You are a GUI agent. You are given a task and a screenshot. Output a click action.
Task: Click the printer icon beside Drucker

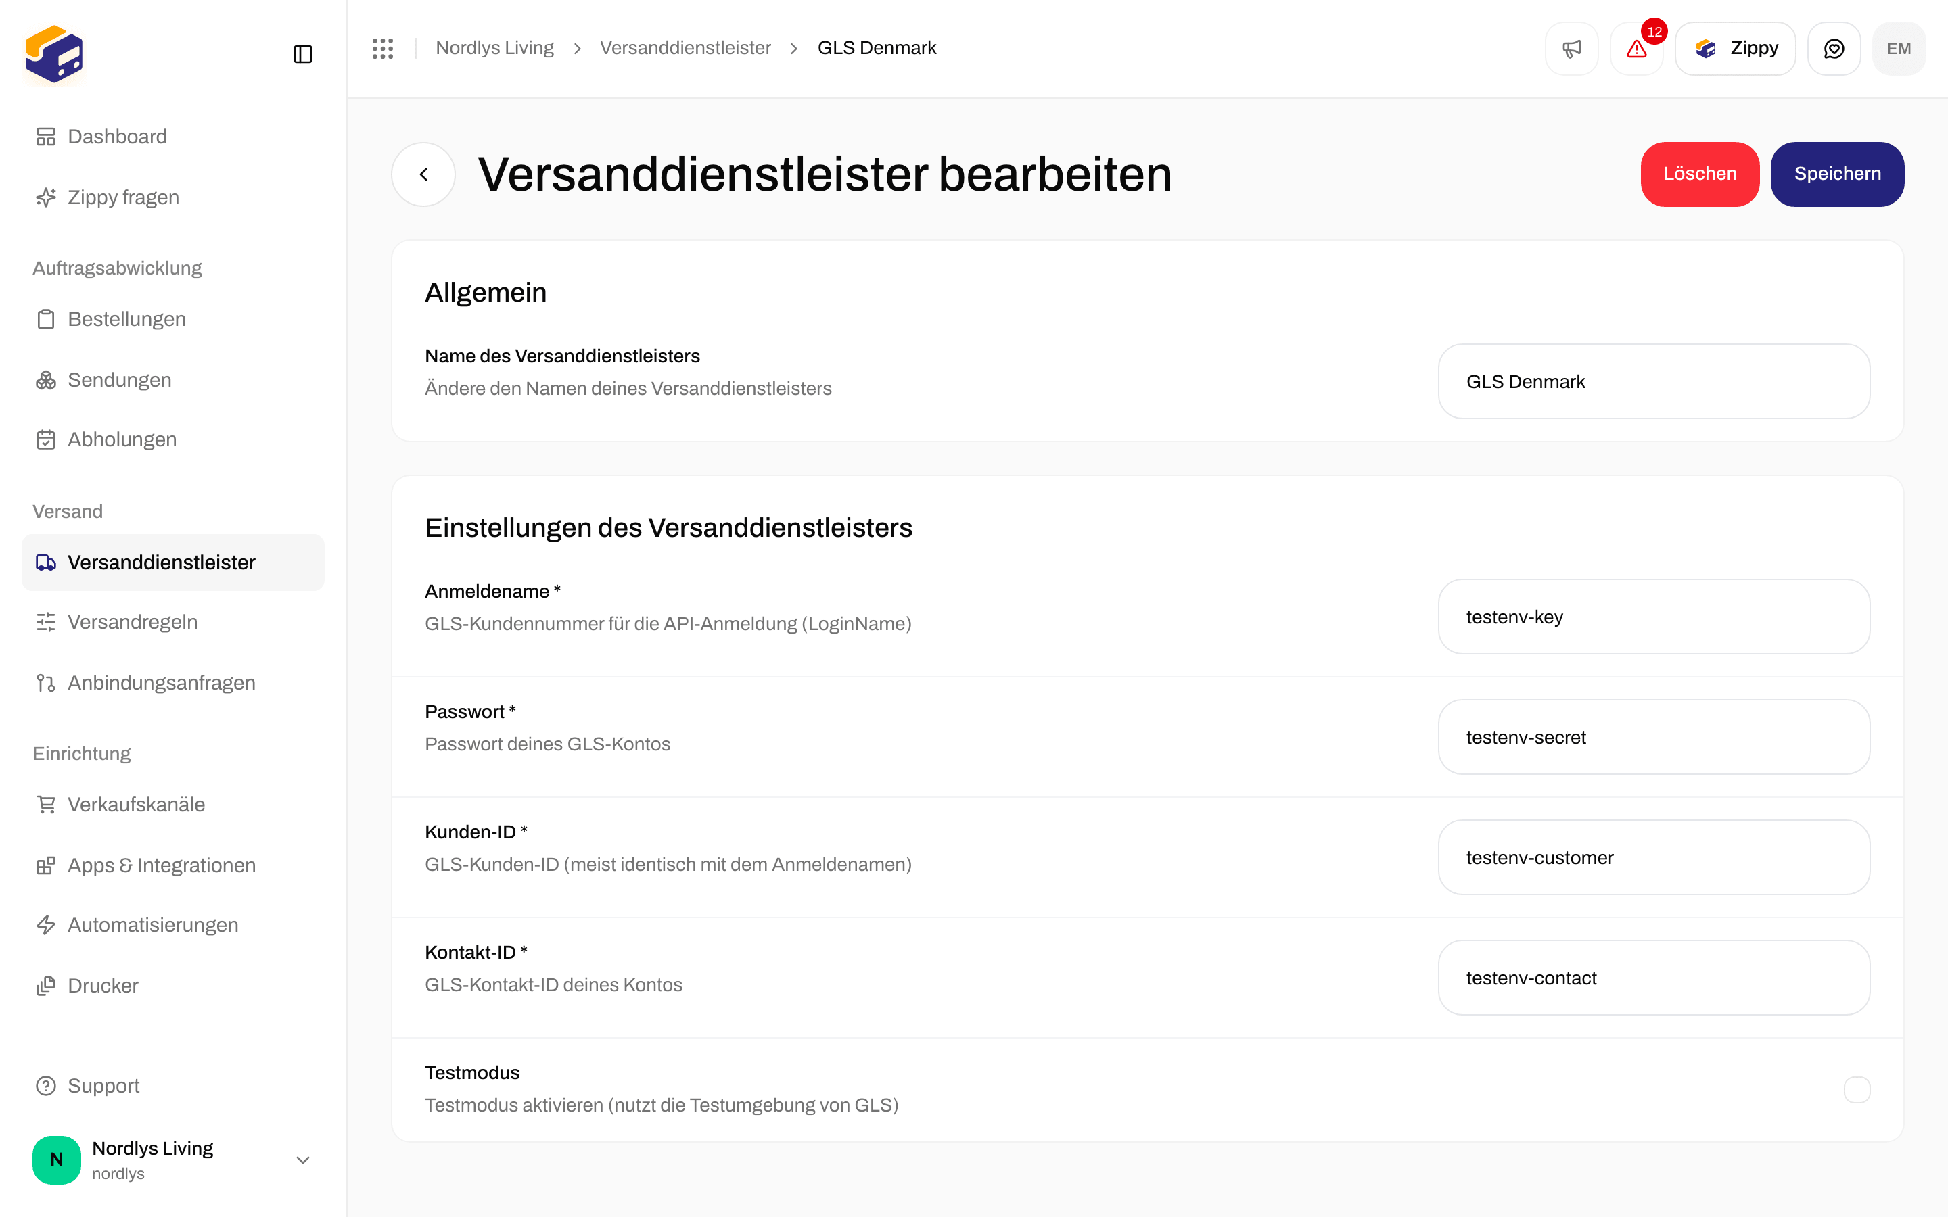pos(46,985)
